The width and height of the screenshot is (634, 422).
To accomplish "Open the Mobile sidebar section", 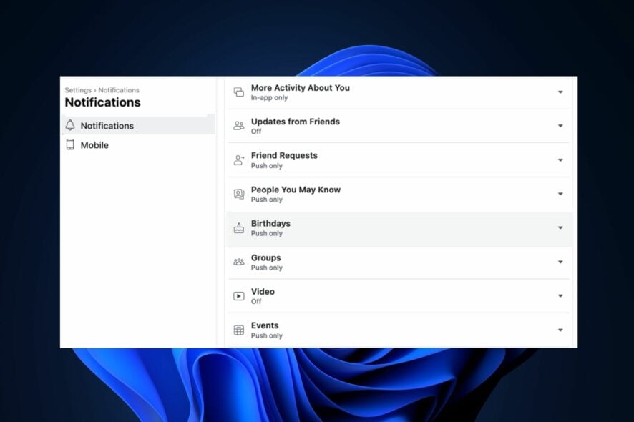I will coord(138,144).
